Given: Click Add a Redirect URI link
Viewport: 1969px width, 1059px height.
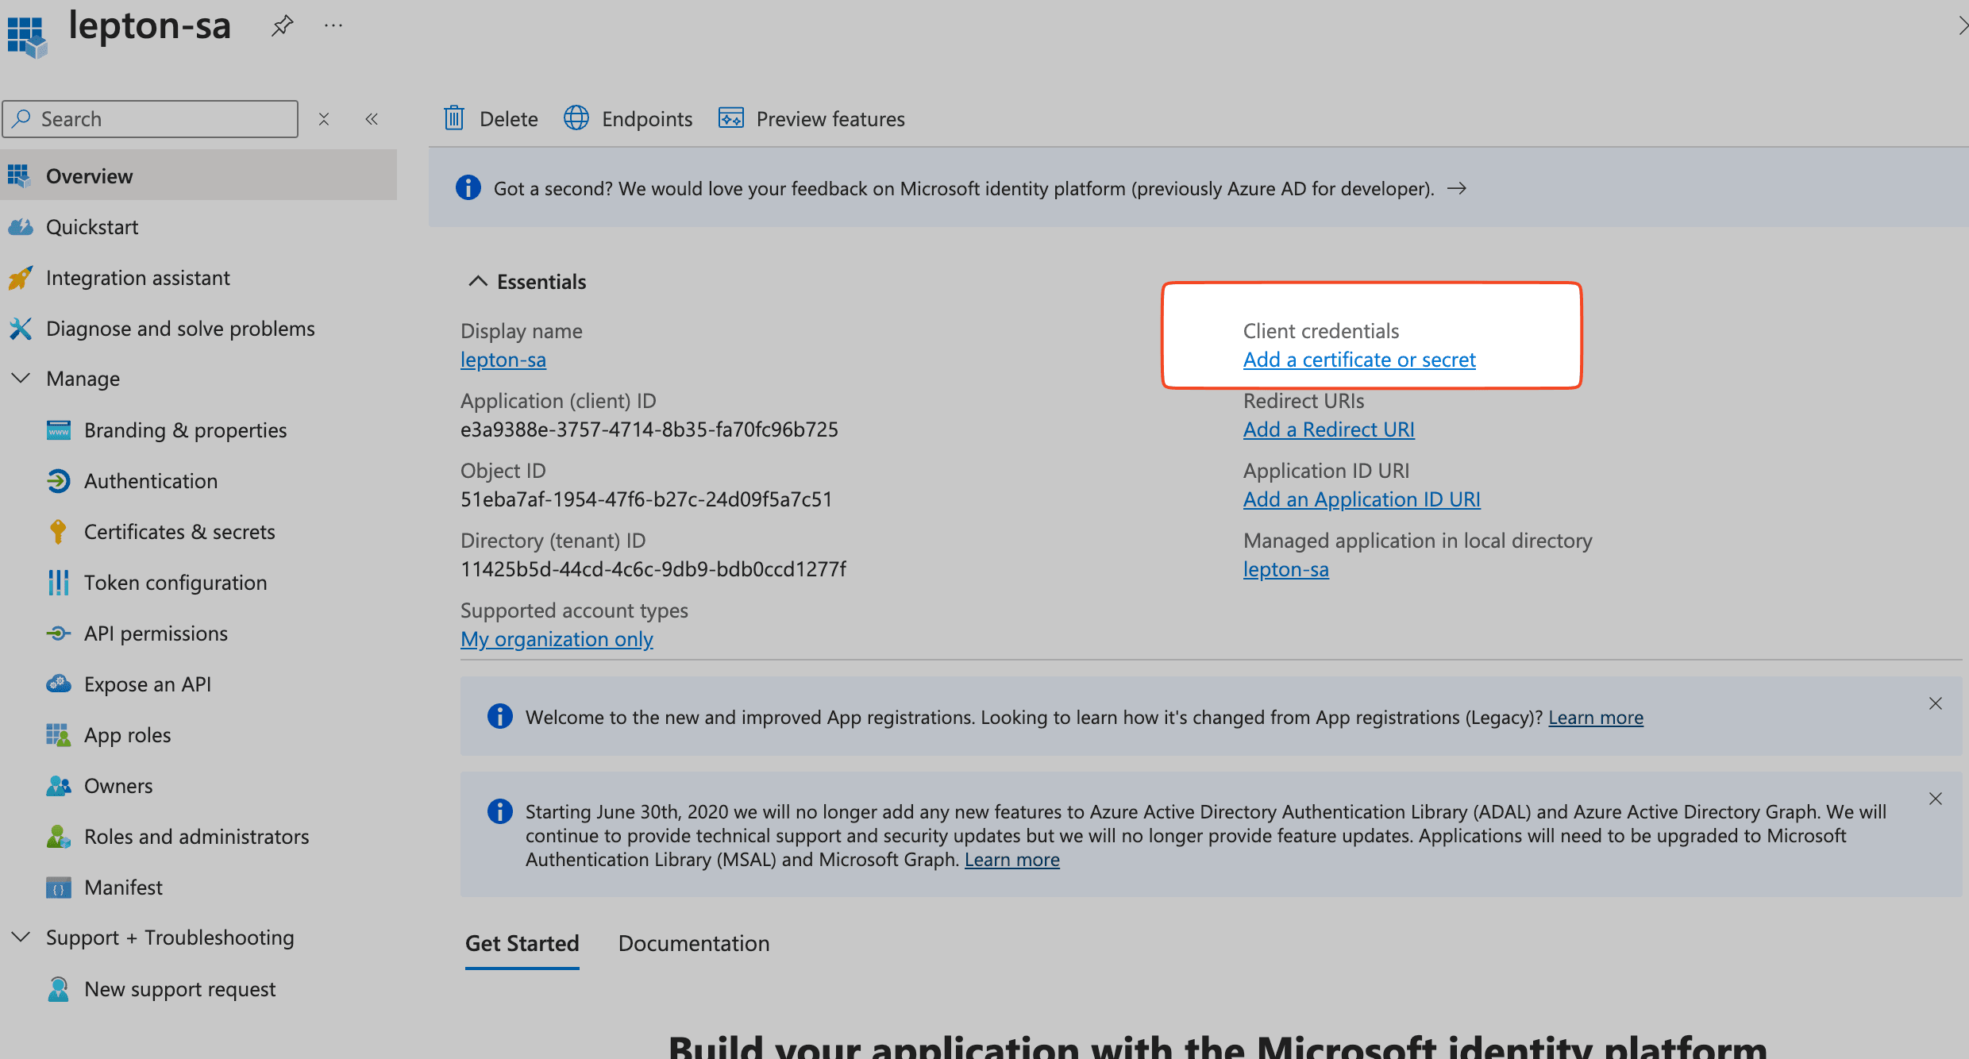Looking at the screenshot, I should tap(1329, 429).
